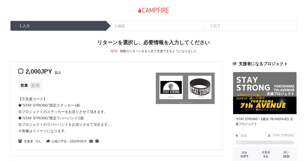Click the user icon beside STAY STRONG

pyautogui.click(x=269, y=135)
